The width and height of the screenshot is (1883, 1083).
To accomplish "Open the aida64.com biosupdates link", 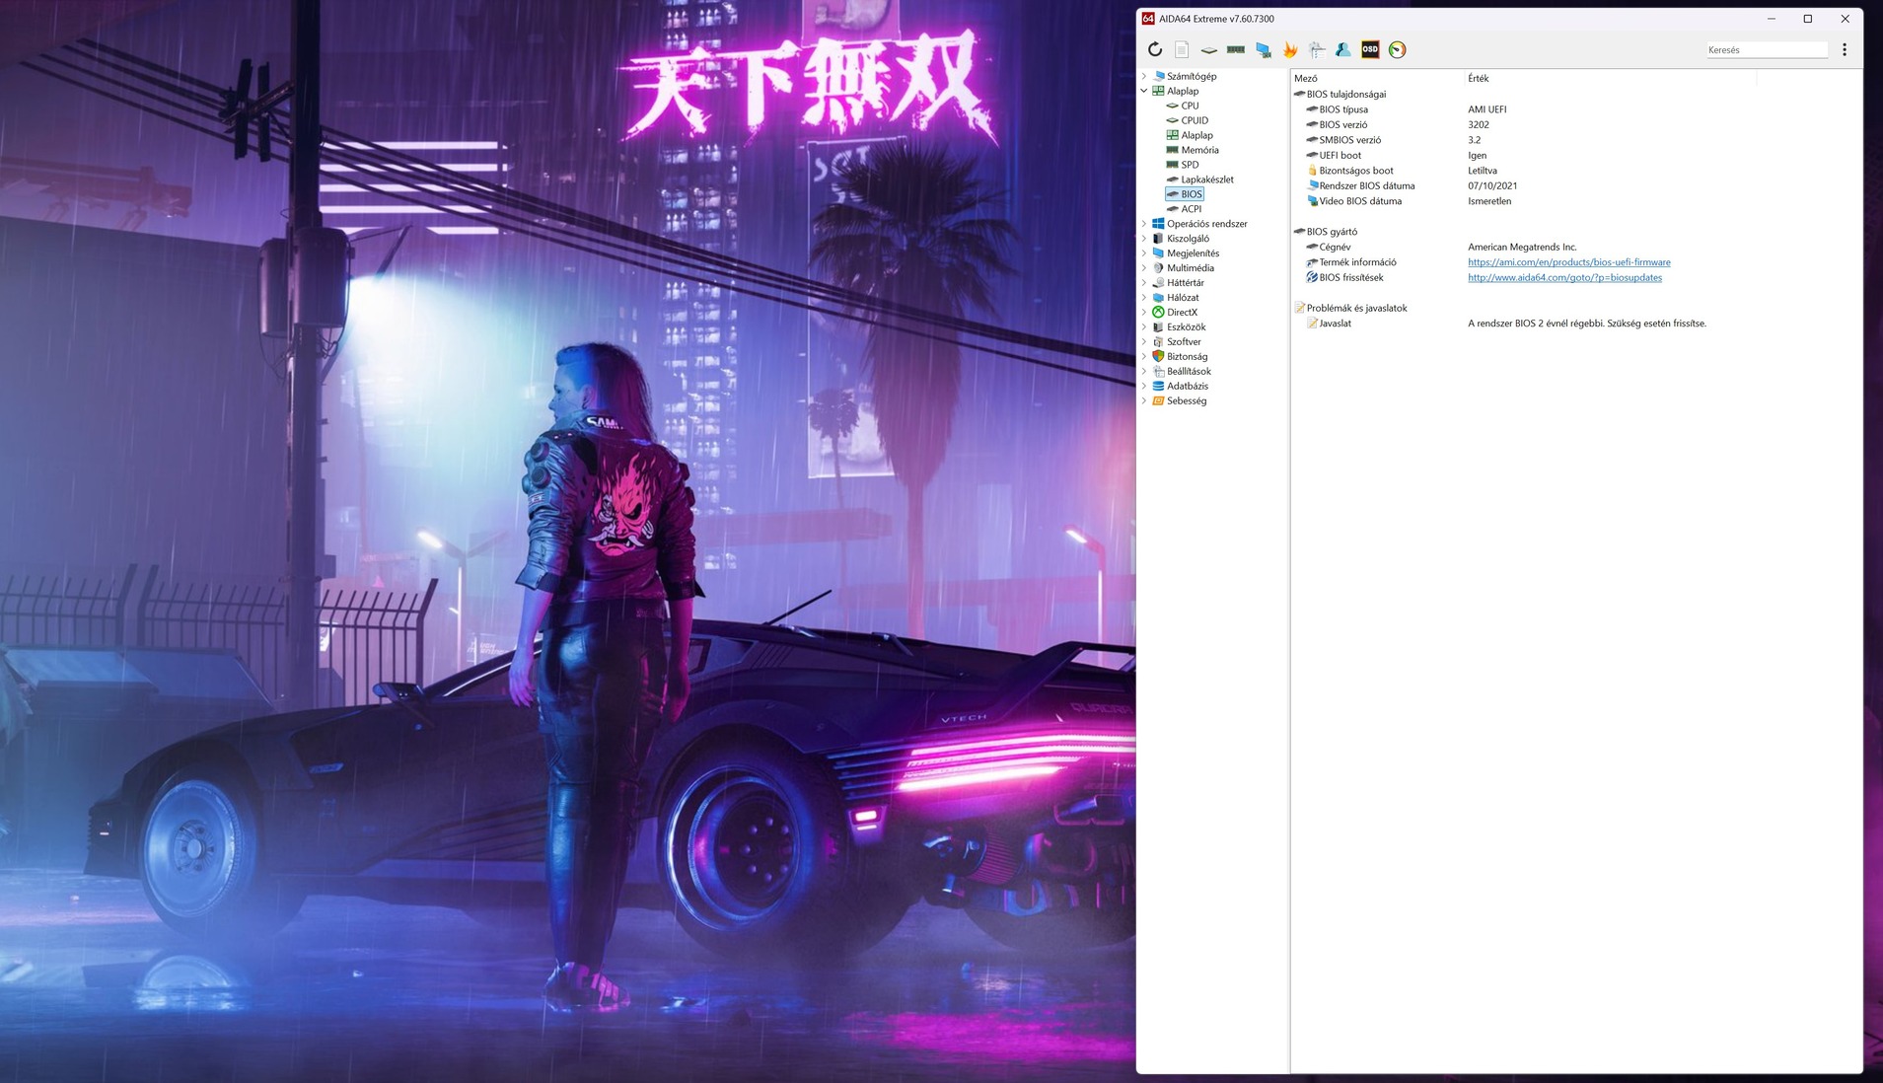I will [1564, 278].
